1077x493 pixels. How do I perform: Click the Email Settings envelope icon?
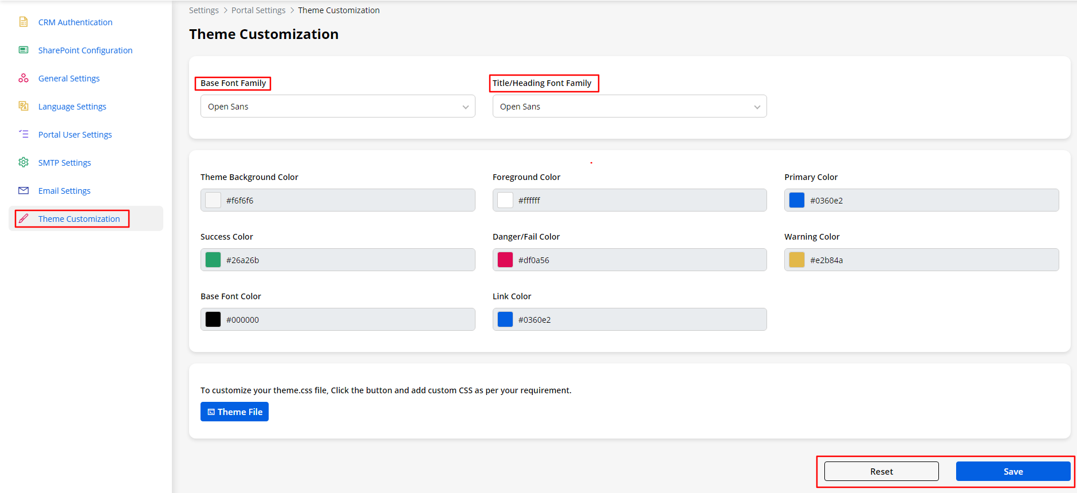tap(23, 190)
